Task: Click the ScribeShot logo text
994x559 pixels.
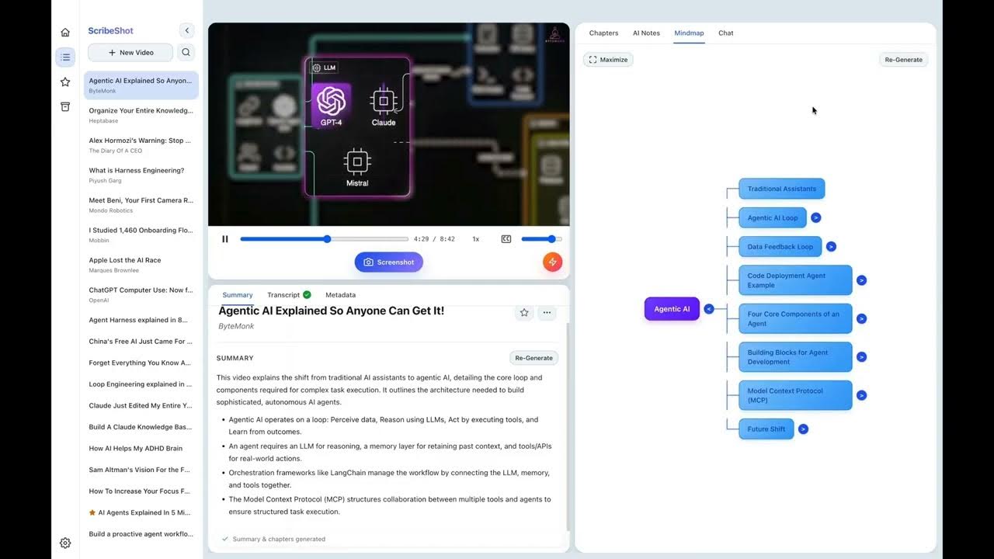Action: click(x=110, y=31)
